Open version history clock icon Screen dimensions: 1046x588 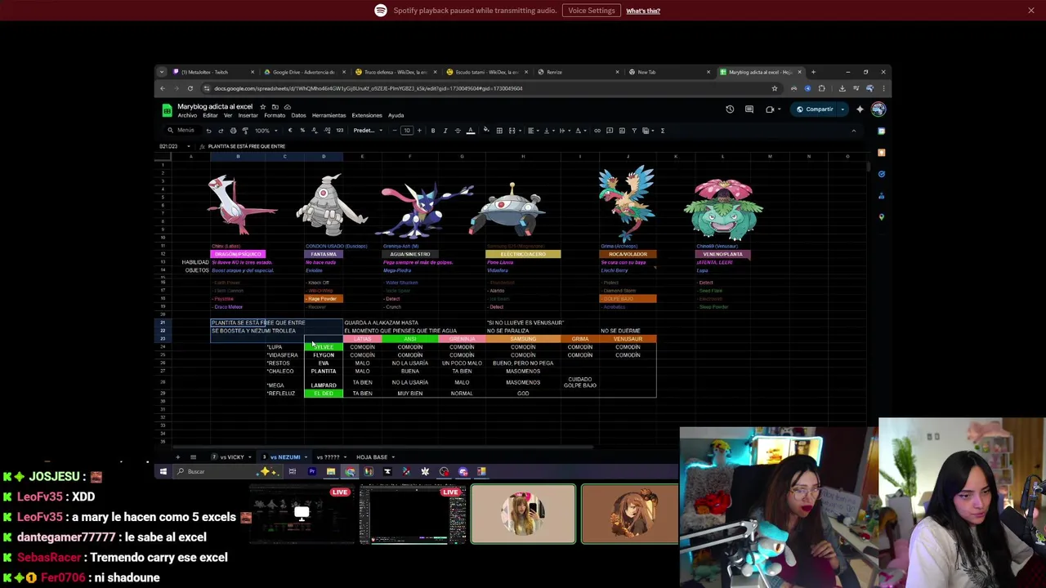pos(730,109)
